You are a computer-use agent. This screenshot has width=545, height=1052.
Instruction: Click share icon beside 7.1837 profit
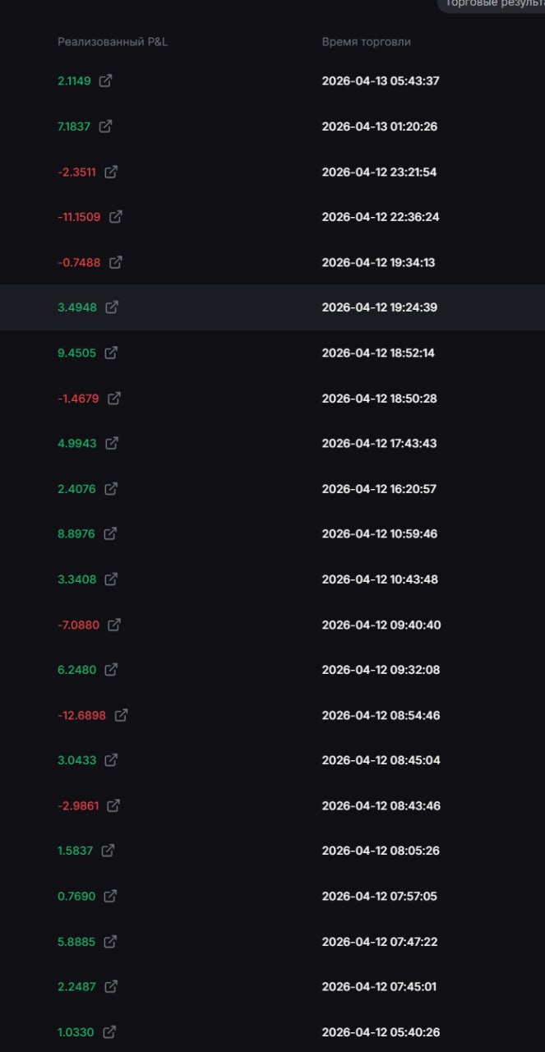click(105, 127)
